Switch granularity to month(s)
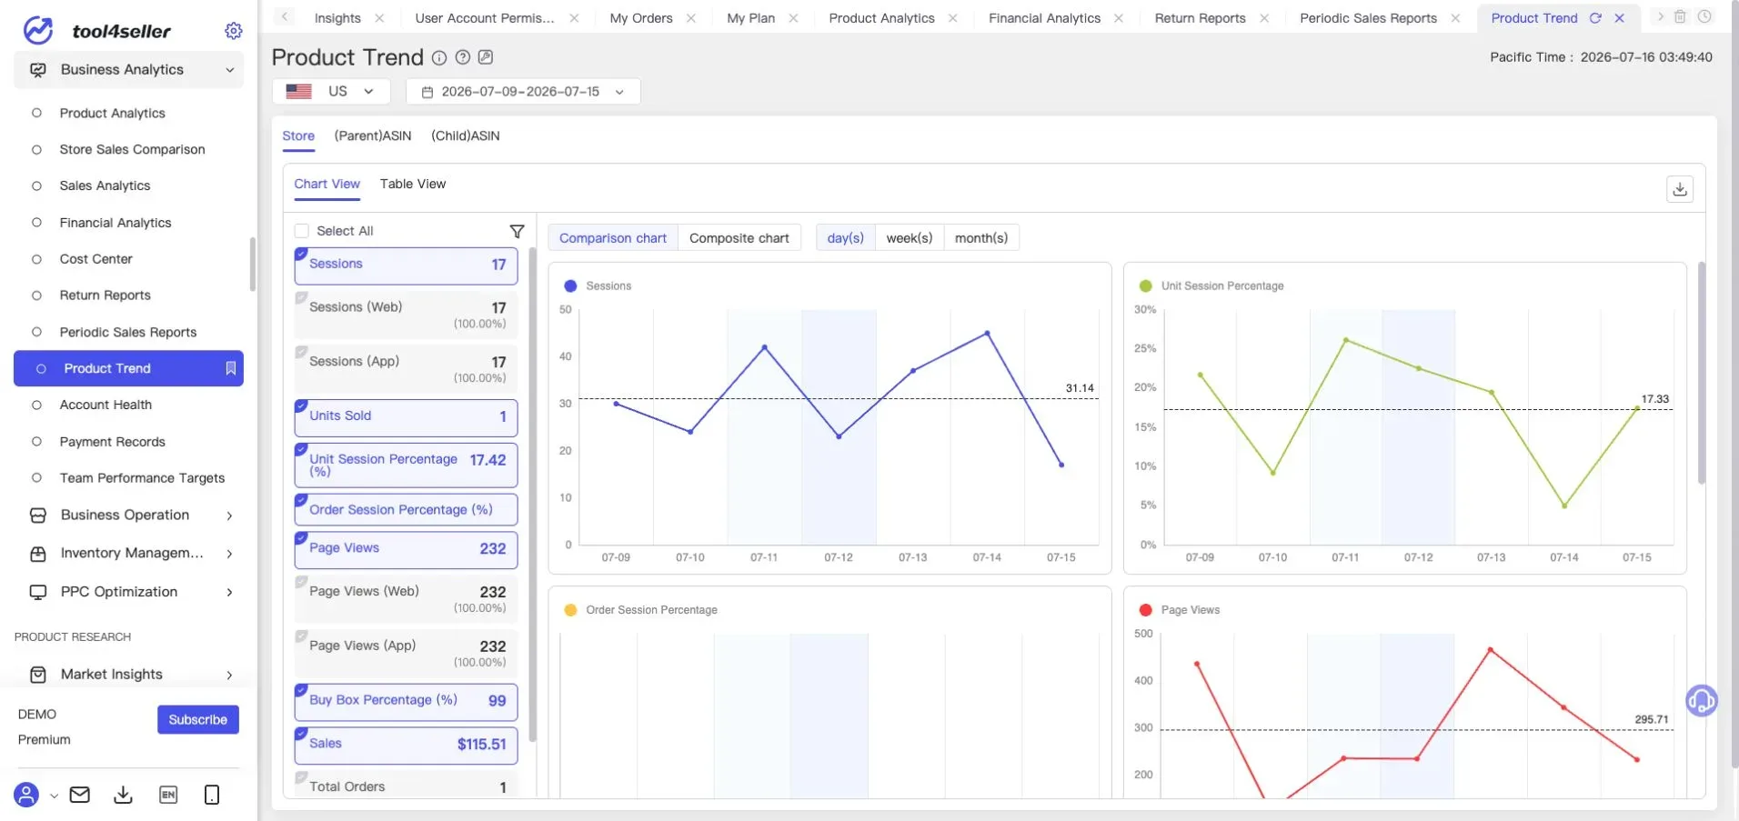The width and height of the screenshot is (1739, 821). (x=981, y=238)
